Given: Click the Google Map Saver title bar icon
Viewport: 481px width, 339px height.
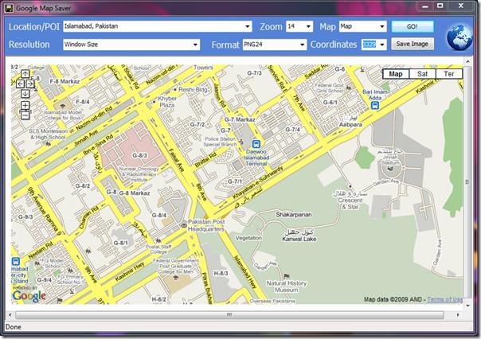Looking at the screenshot, I should tap(9, 8).
